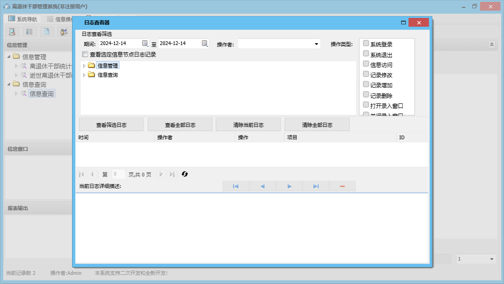504x284 pixels.
Task: Go to last page of log list
Action: (x=172, y=174)
